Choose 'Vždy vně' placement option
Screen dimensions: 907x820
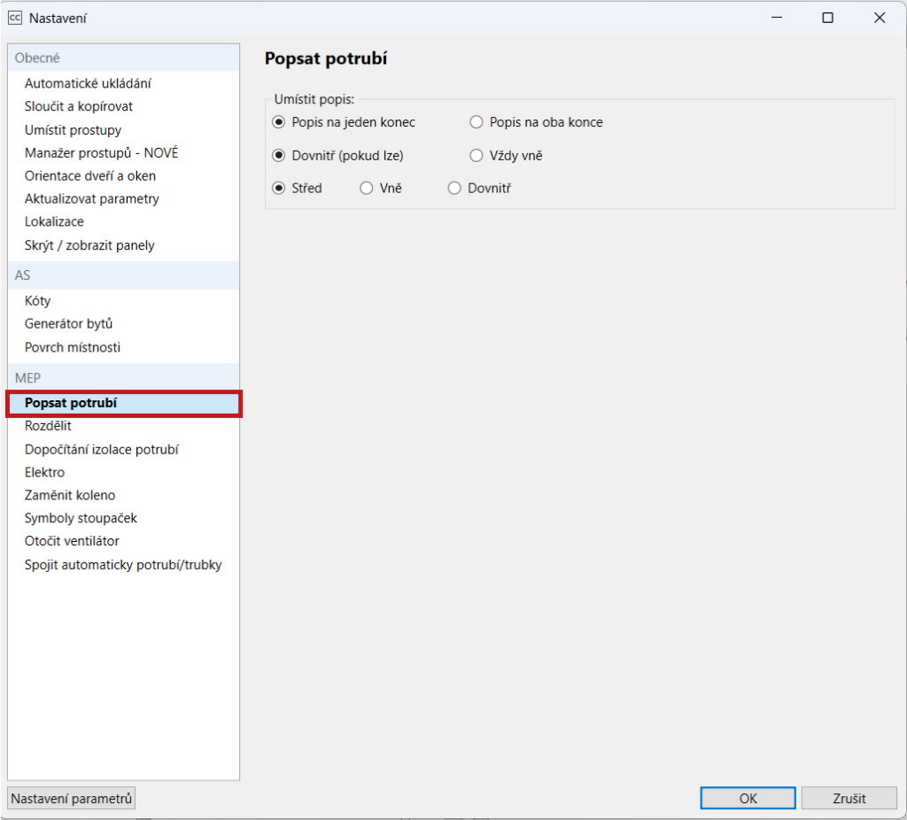click(x=477, y=156)
